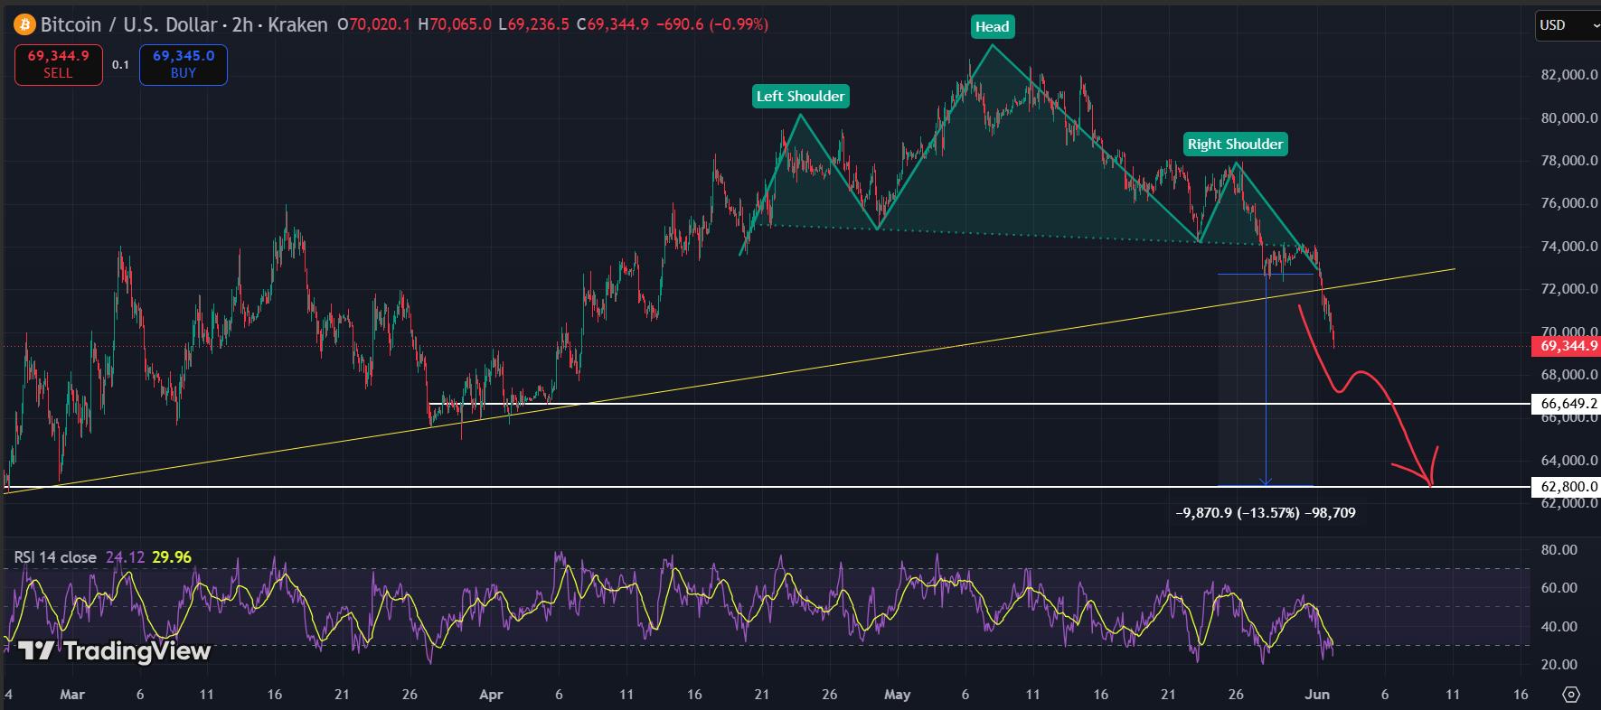The height and width of the screenshot is (710, 1601).
Task: Click the change value −690.6 (−0.99%)
Action: click(712, 24)
